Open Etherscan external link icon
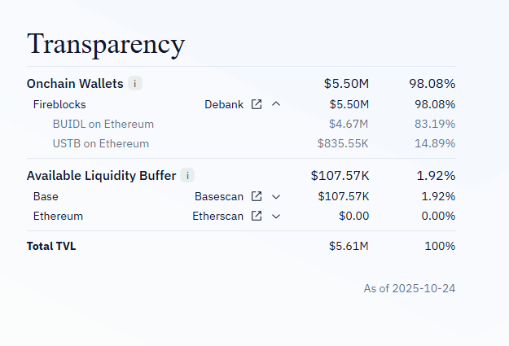The width and height of the screenshot is (509, 346). coord(257,216)
